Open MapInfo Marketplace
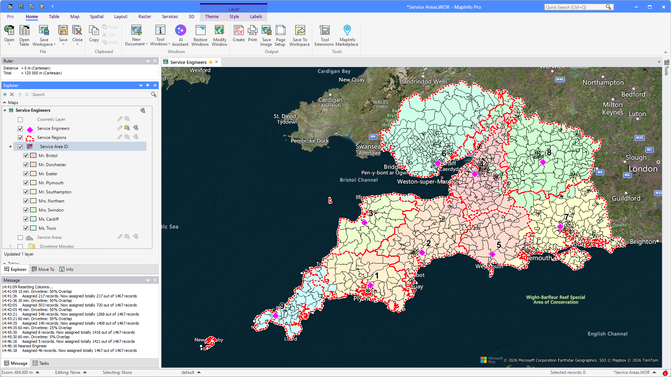This screenshot has height=377, width=671. click(347, 35)
